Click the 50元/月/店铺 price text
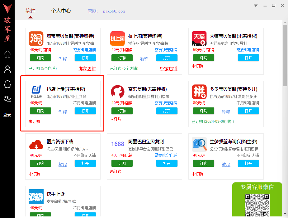 point(204,50)
